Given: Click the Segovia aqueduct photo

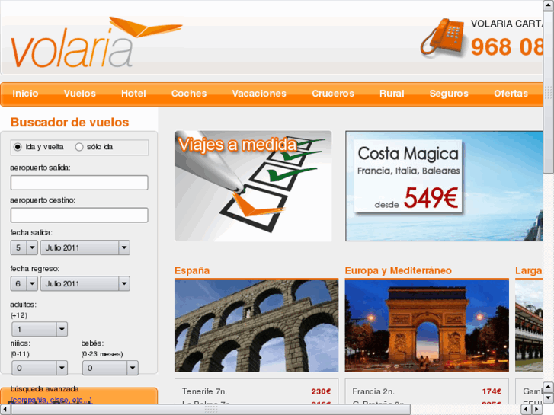Looking at the screenshot, I should point(257,326).
